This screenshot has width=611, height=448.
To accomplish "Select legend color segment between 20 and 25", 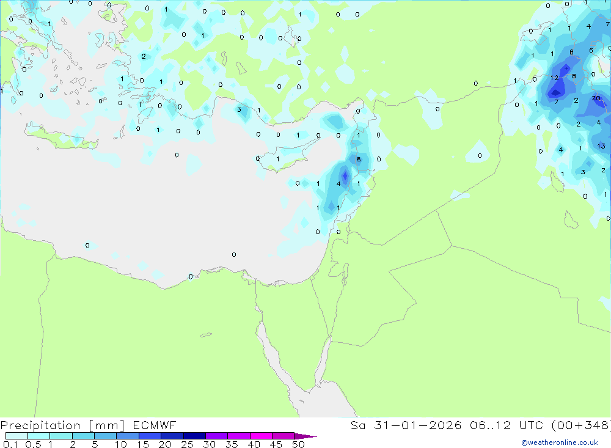I will click(x=172, y=436).
